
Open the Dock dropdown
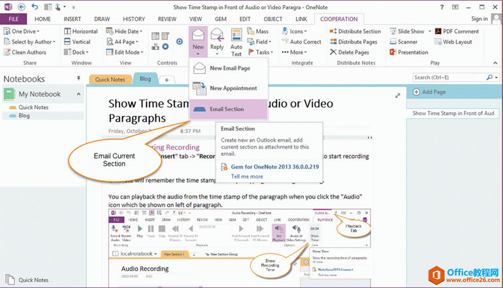click(x=76, y=52)
